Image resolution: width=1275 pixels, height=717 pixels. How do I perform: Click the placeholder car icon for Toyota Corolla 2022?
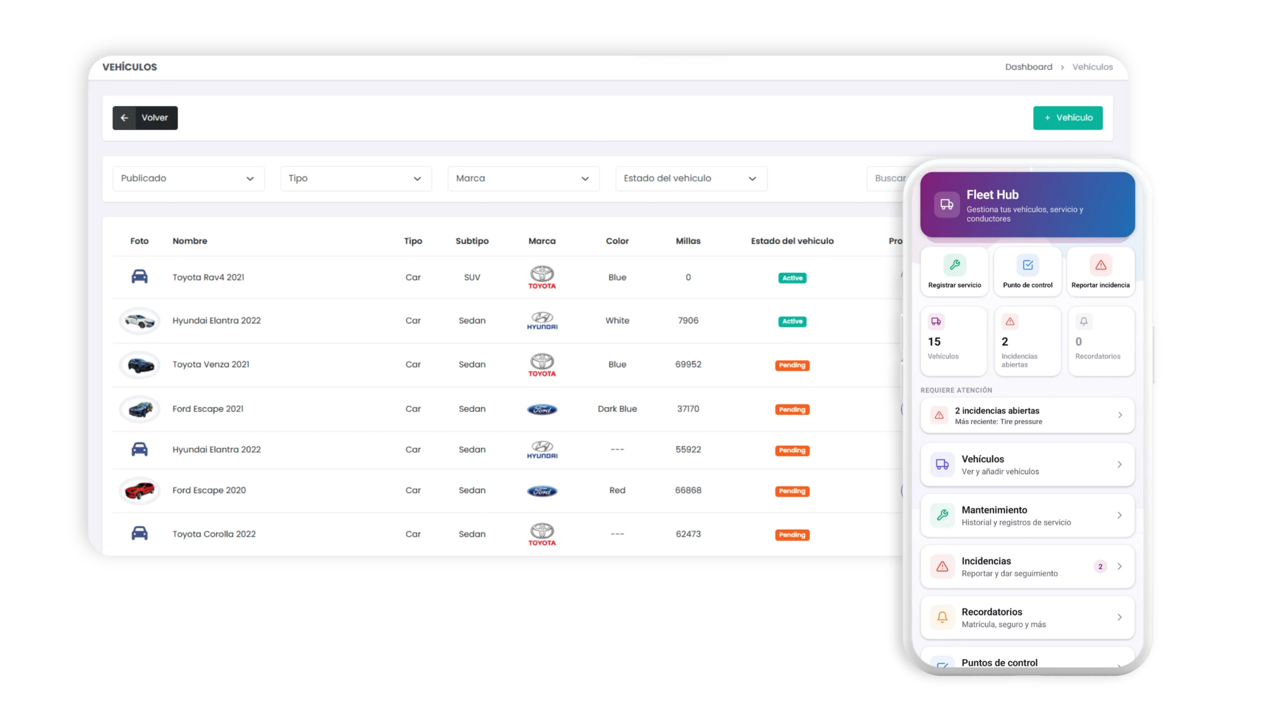[x=139, y=533]
